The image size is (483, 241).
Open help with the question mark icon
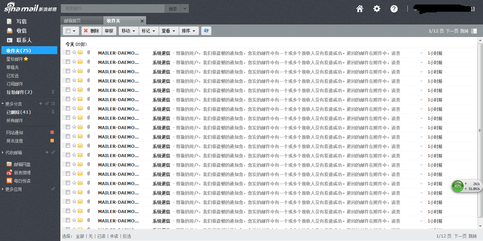(394, 9)
